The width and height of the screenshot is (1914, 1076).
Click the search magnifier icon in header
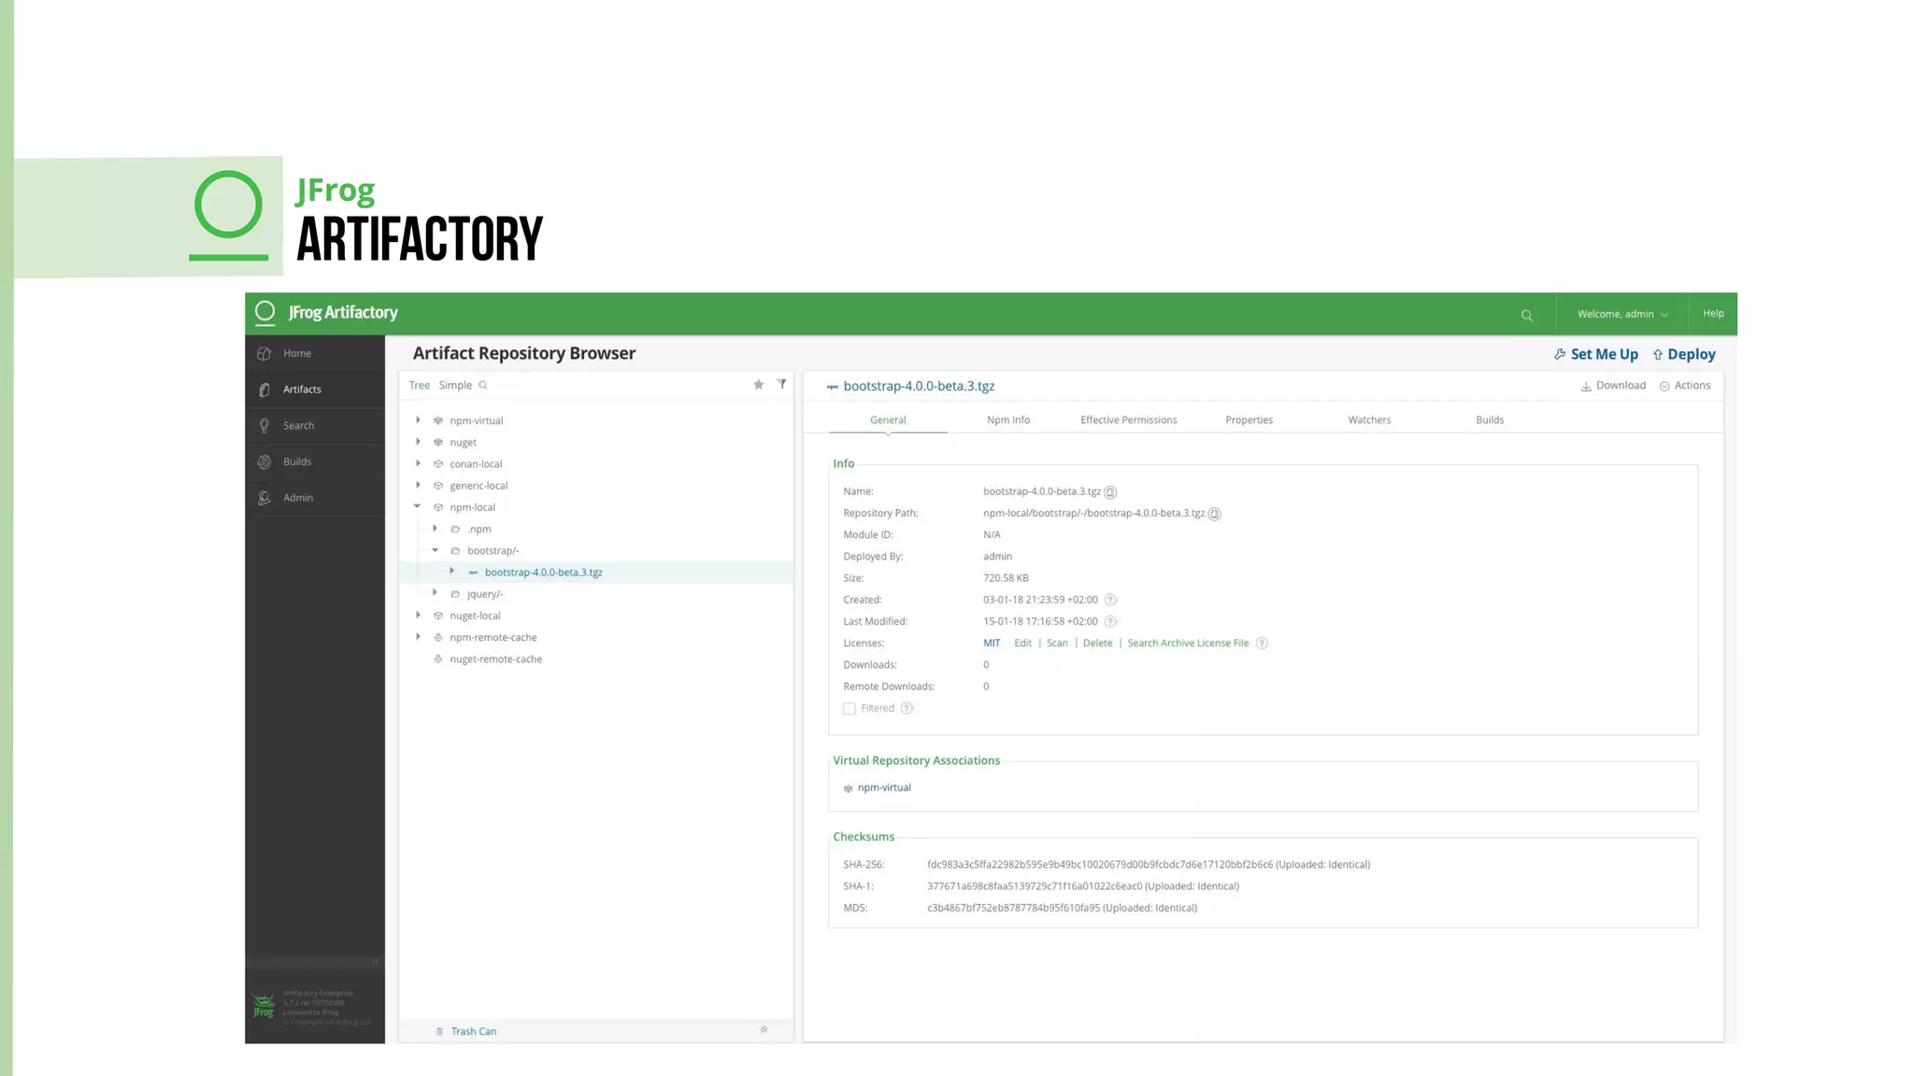[1526, 316]
